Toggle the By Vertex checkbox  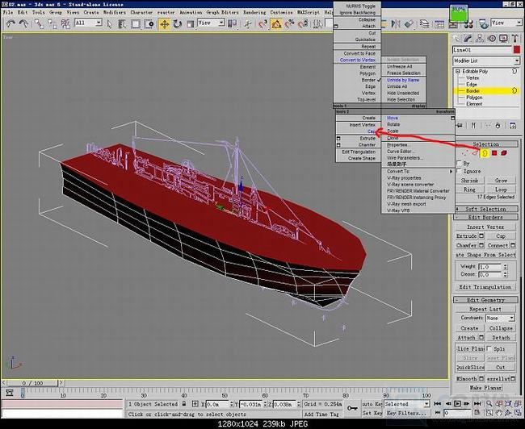(459, 164)
